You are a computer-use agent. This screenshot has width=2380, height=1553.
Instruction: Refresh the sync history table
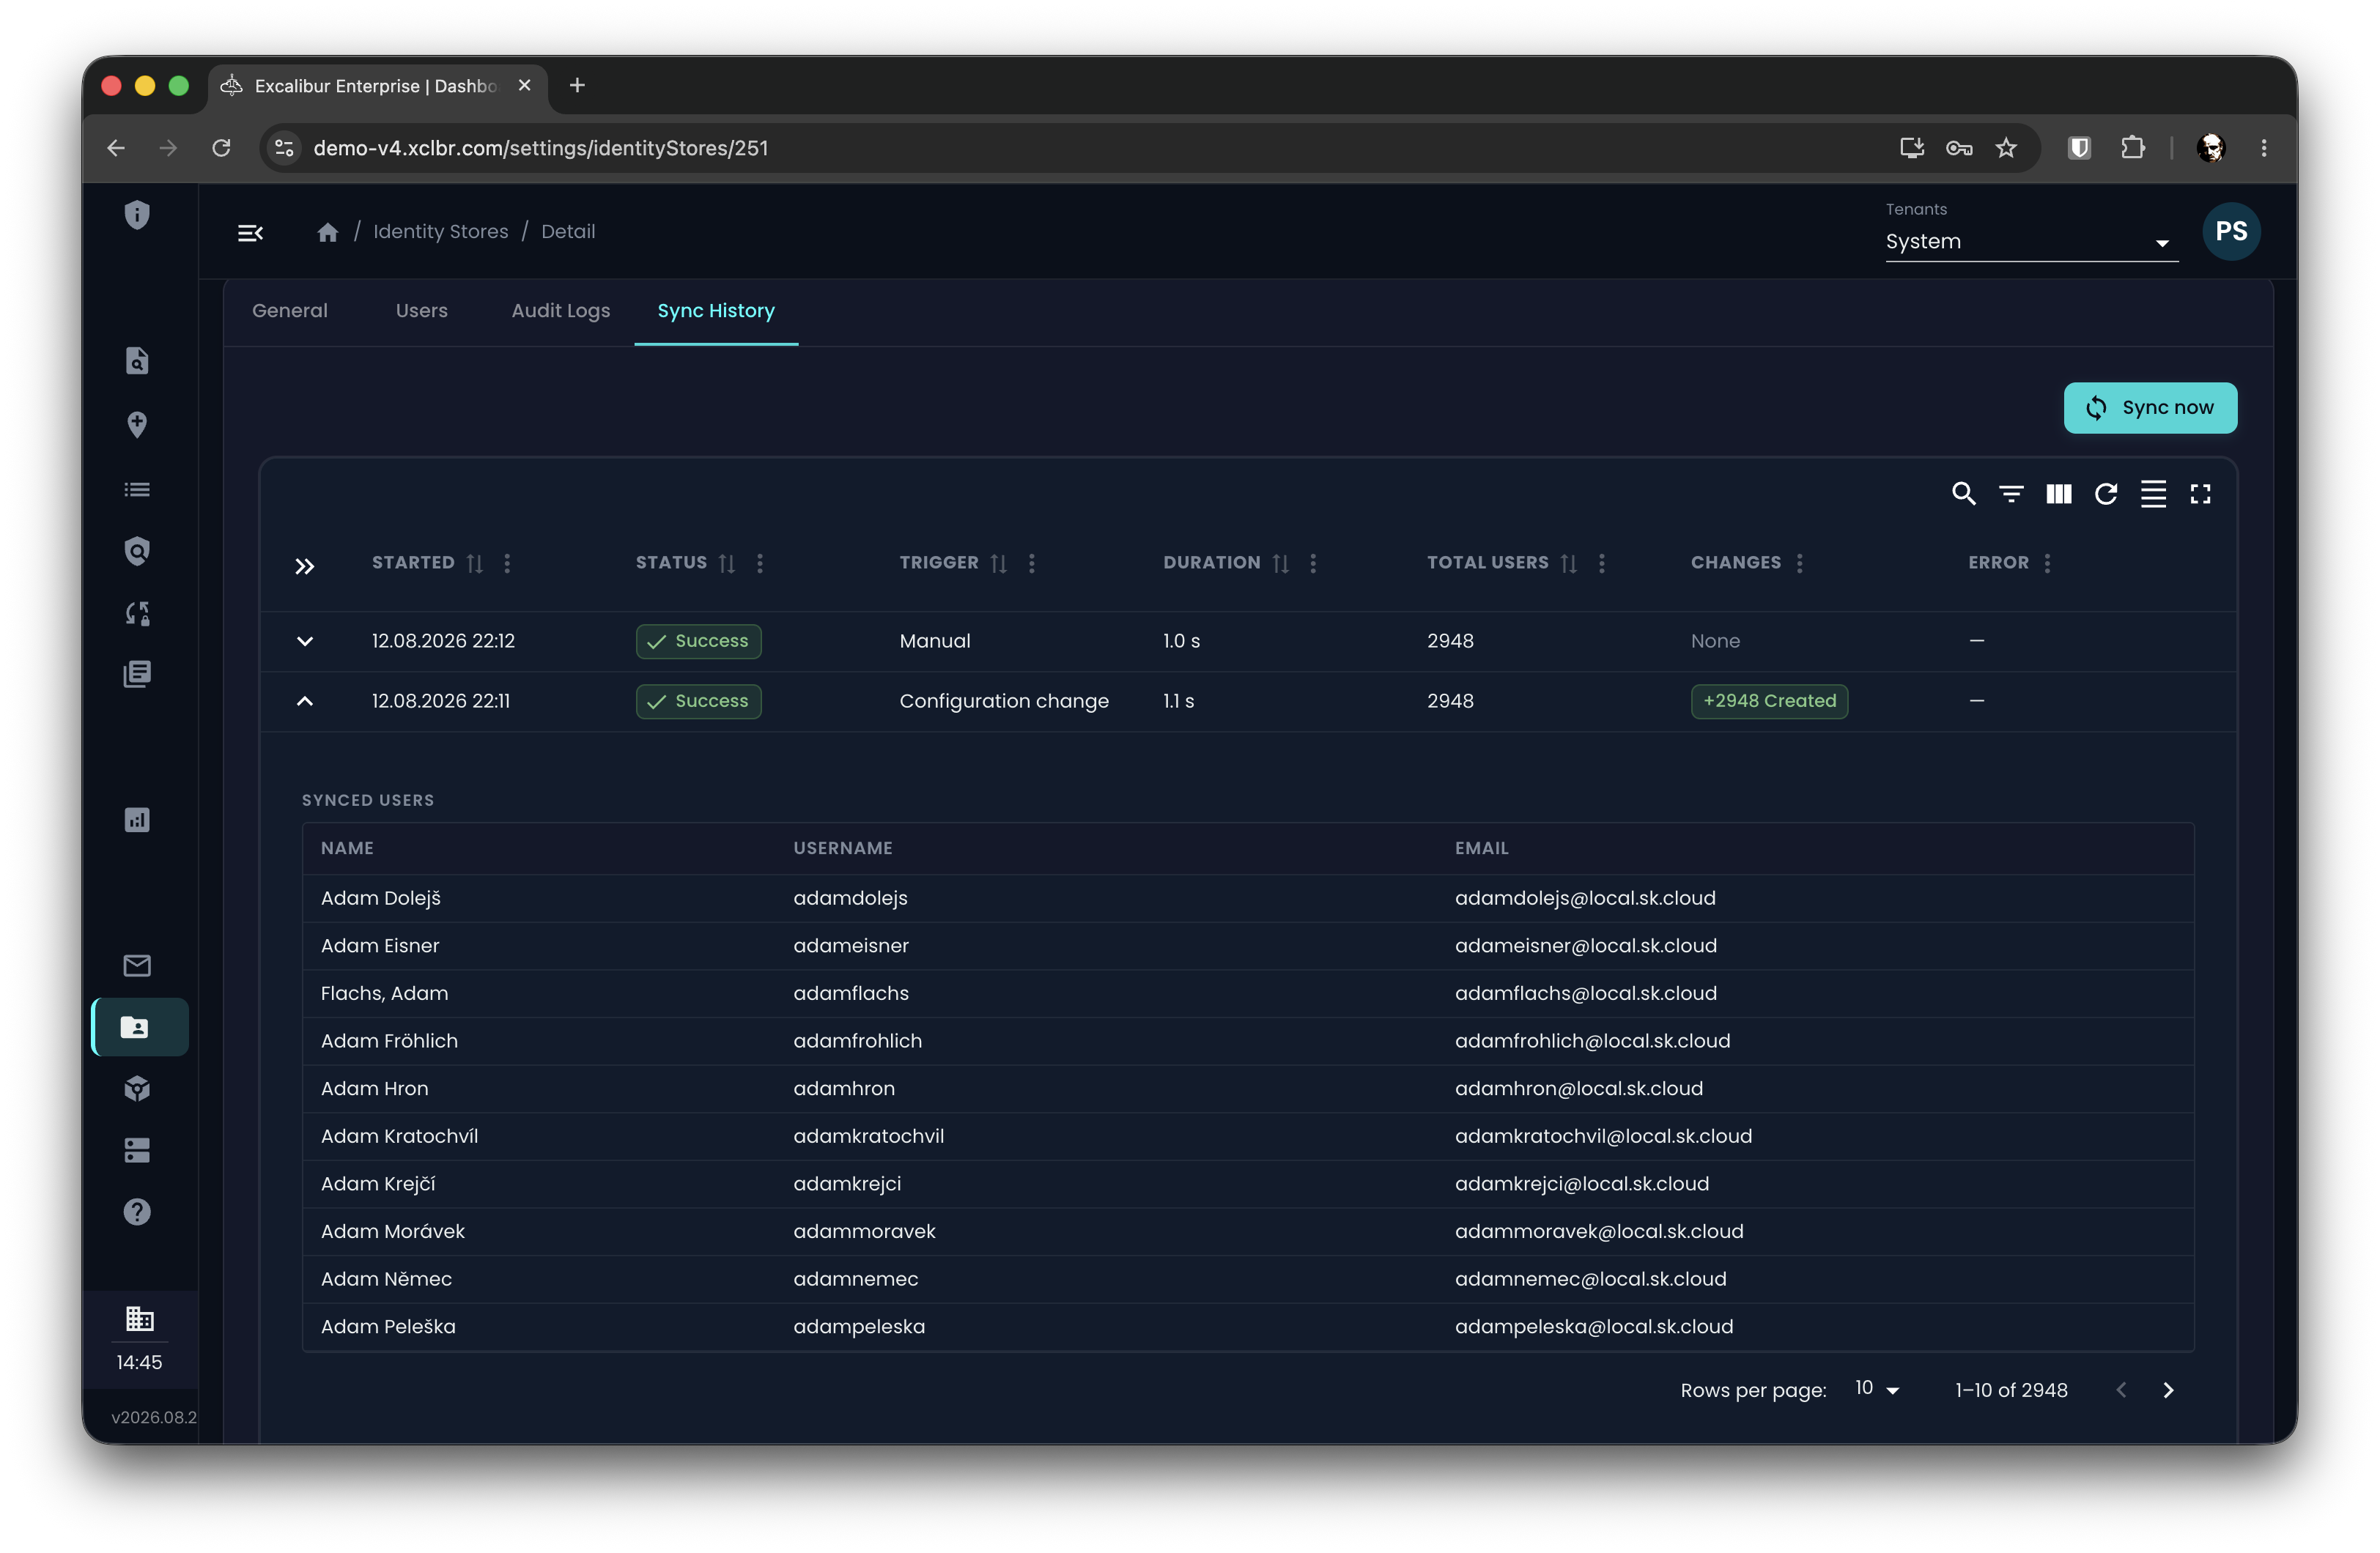[2106, 494]
